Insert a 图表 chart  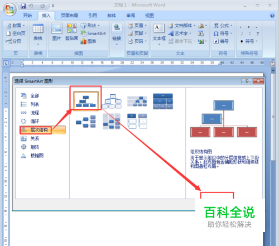[x=88, y=41]
